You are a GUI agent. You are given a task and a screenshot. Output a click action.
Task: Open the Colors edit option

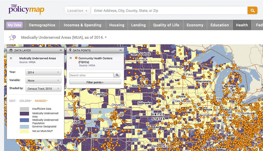(25, 101)
